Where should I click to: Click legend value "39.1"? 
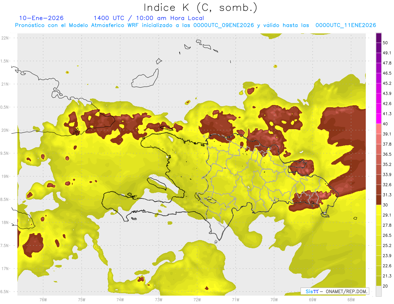tap(387, 134)
